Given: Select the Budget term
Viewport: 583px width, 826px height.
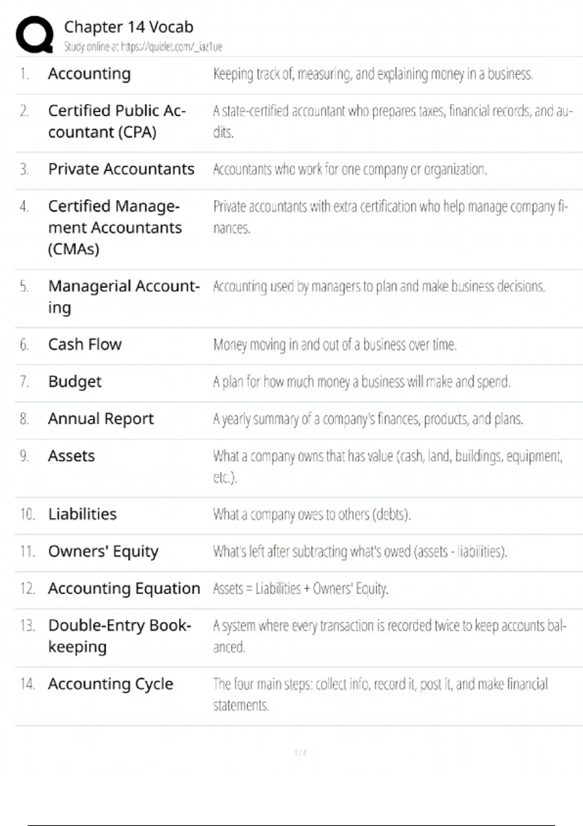Looking at the screenshot, I should 75,382.
